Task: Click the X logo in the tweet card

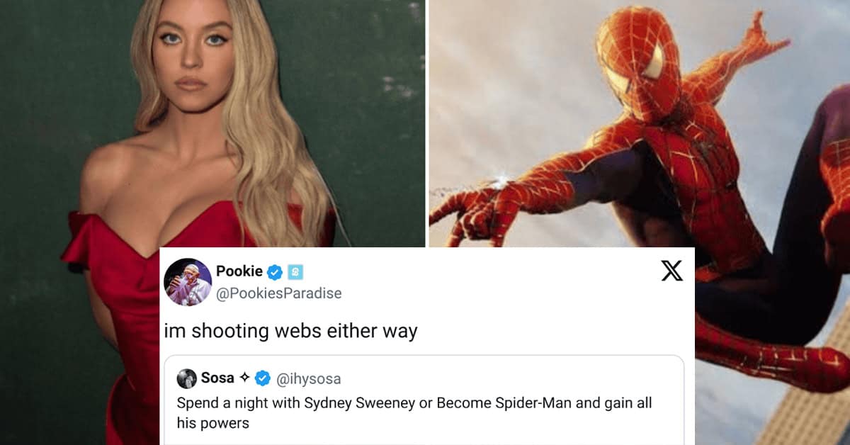Action: [671, 271]
